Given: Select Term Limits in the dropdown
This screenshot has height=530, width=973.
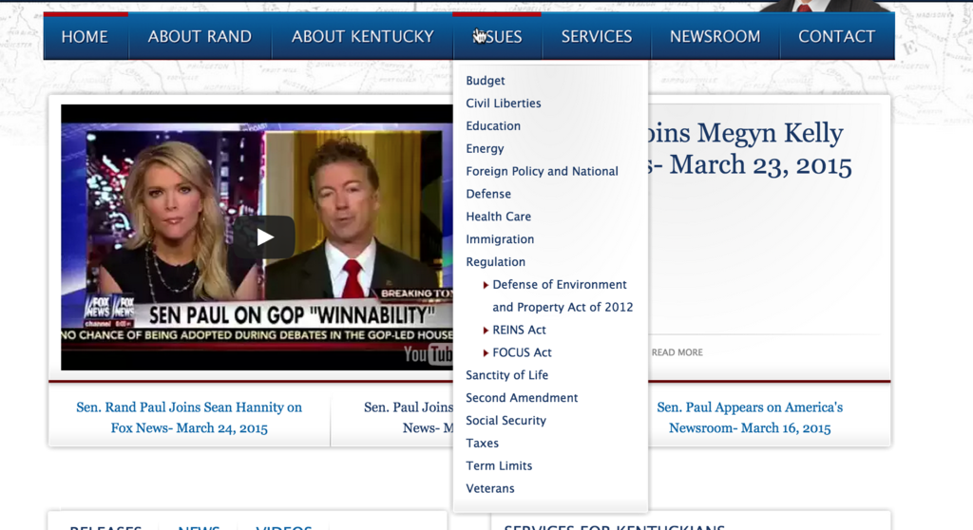Looking at the screenshot, I should [499, 466].
